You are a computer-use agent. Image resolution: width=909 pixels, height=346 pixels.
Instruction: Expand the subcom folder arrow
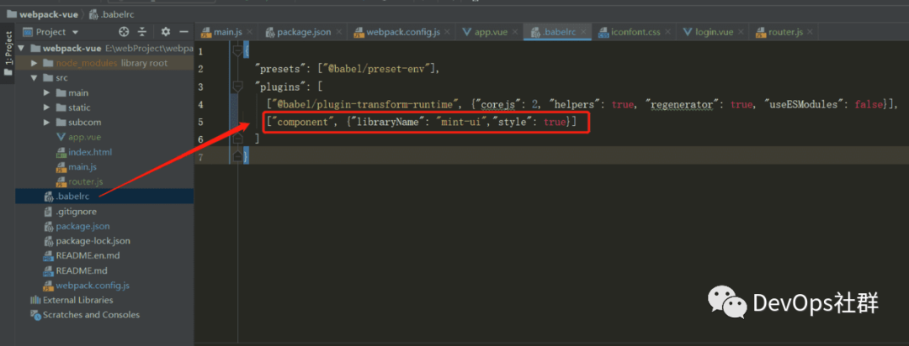coord(47,122)
